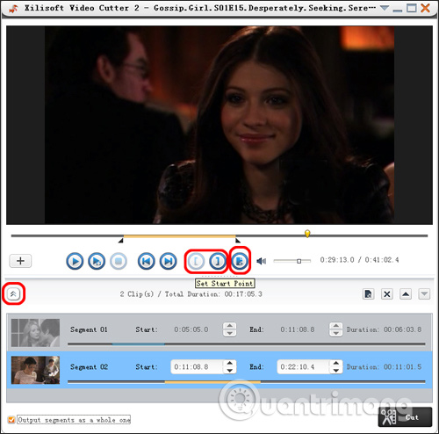Click the video preview area
The height and width of the screenshot is (434, 439).
(219, 125)
